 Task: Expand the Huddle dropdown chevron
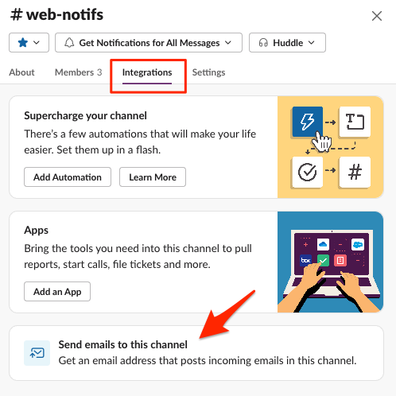pos(312,42)
